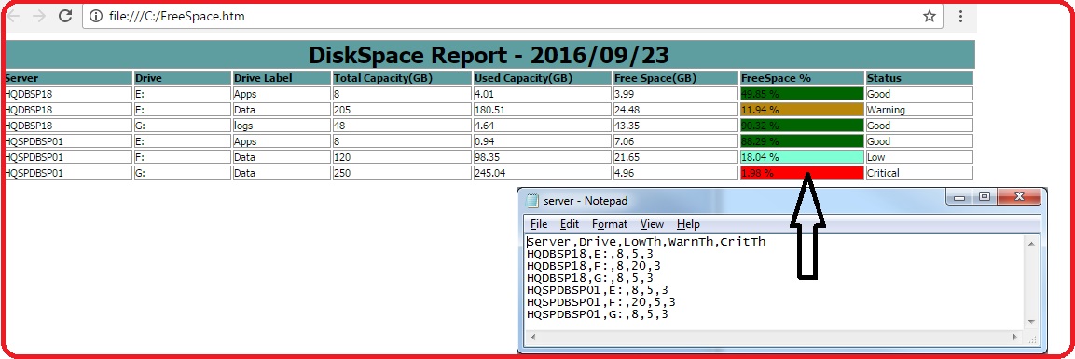The image size is (1075, 359).
Task: Click the 7.06 free space cell
Action: tap(675, 141)
